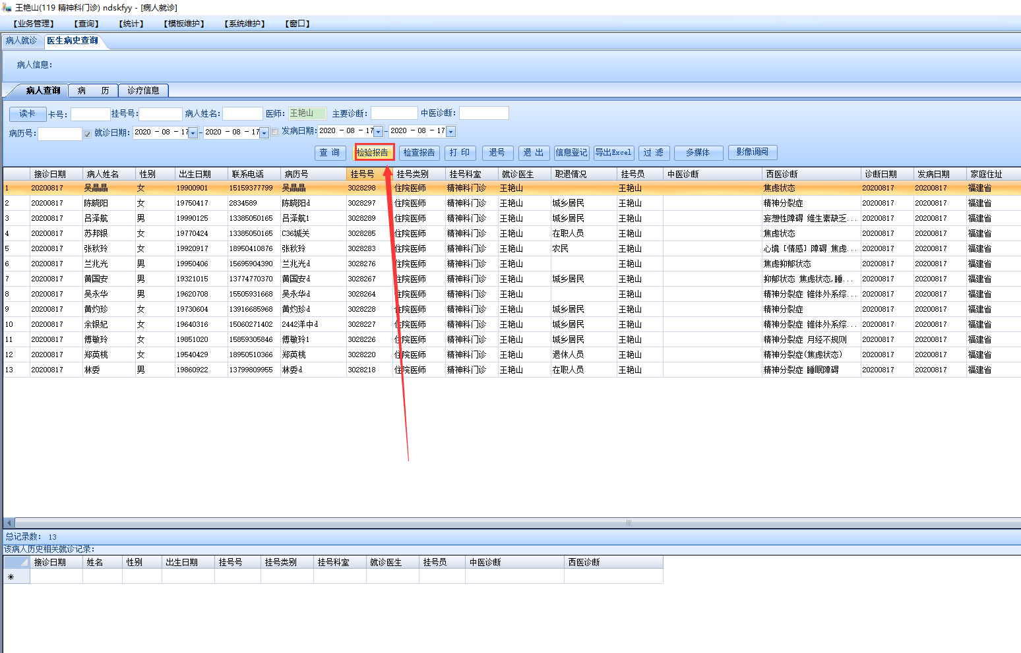Open the 【业务管理】 menu

coord(34,24)
